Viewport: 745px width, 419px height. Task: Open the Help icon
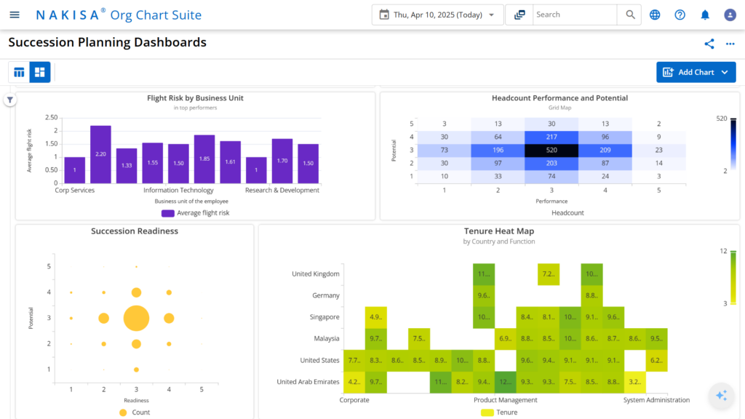click(679, 15)
